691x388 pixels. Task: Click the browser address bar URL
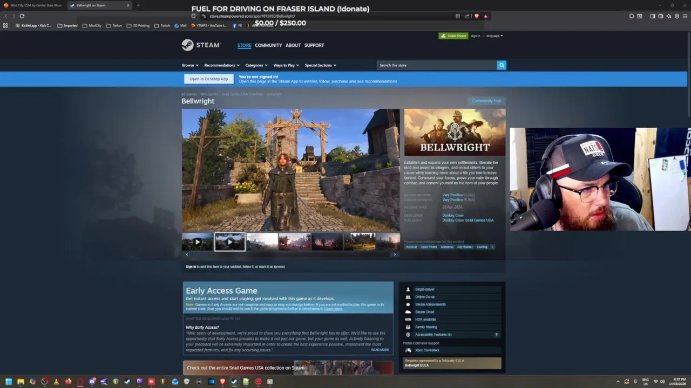252,16
